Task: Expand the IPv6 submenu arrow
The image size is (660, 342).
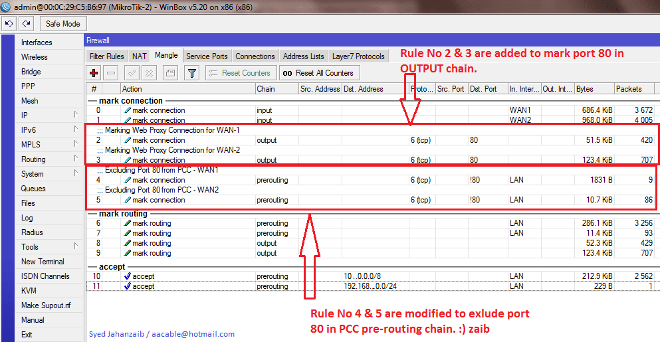Action: coord(76,129)
